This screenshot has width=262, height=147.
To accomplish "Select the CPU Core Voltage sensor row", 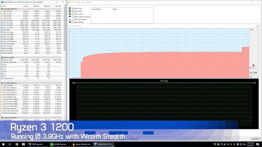I will [x=32, y=88].
